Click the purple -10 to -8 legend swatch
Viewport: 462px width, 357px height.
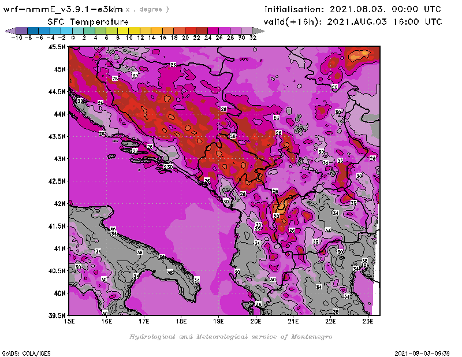[21, 31]
